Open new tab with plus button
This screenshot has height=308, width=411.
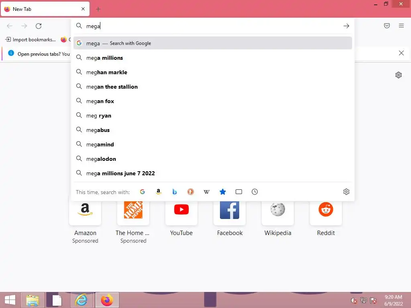click(x=98, y=9)
